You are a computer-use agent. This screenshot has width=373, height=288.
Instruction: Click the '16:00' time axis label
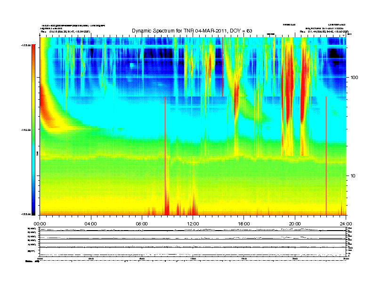[244, 224]
